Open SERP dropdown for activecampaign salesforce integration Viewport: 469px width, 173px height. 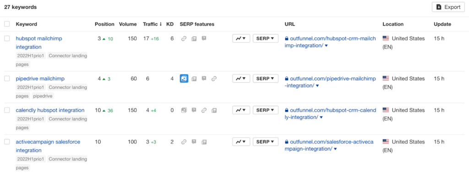[266, 142]
